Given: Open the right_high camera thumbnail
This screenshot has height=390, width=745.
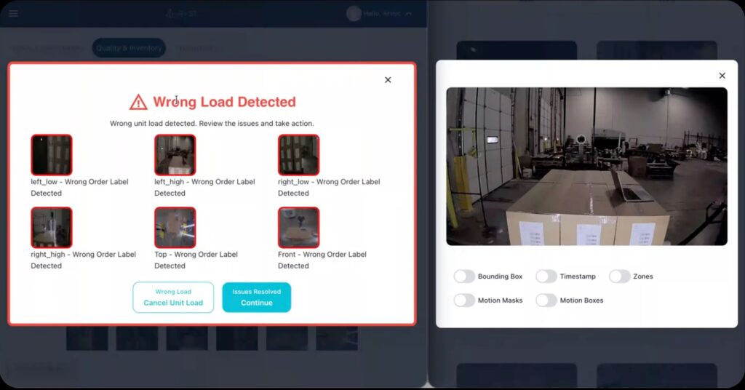Looking at the screenshot, I should pyautogui.click(x=51, y=228).
